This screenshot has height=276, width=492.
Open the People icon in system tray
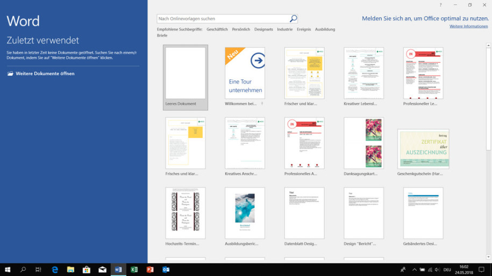[403, 270]
